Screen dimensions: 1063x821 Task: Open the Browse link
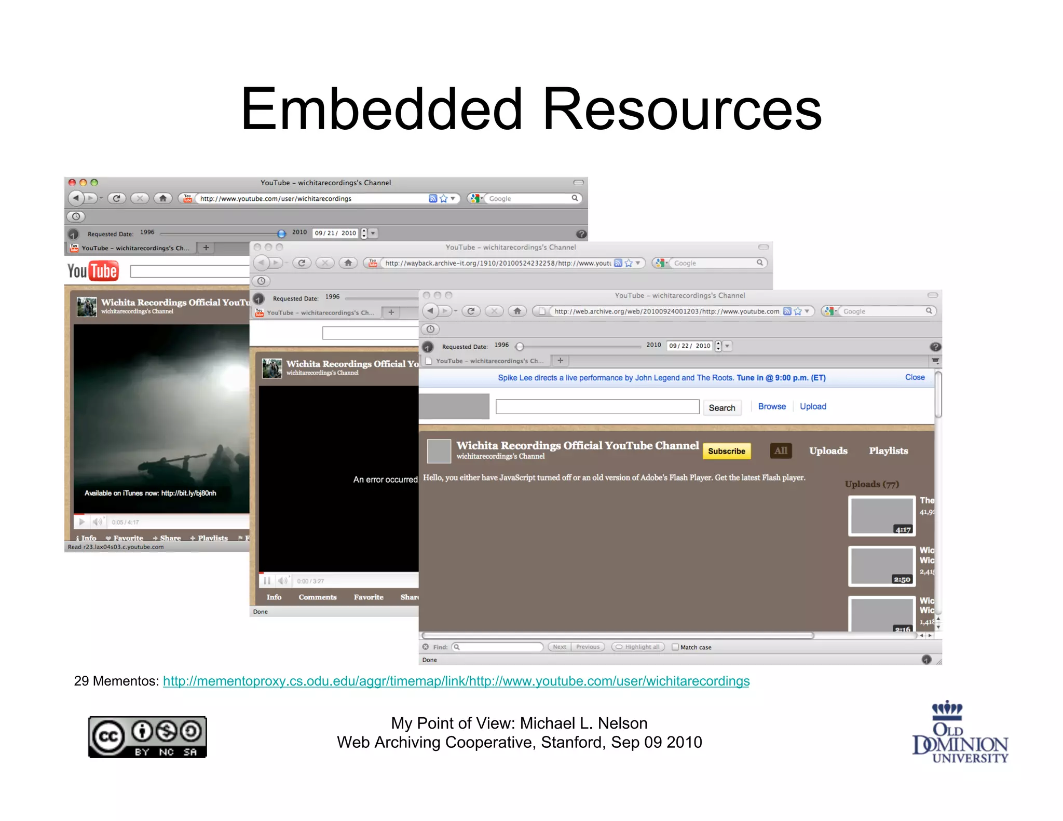tap(772, 406)
